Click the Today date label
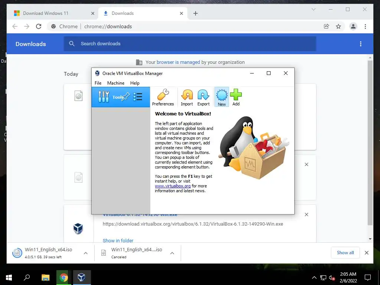This screenshot has height=285, width=380. tap(71, 74)
